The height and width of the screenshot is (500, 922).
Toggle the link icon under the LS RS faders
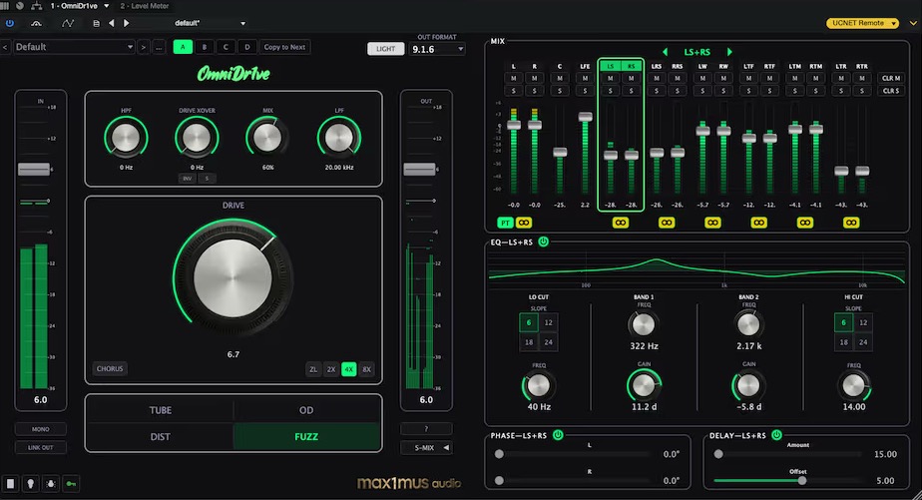click(x=621, y=223)
